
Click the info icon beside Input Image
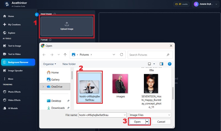pos(55,14)
